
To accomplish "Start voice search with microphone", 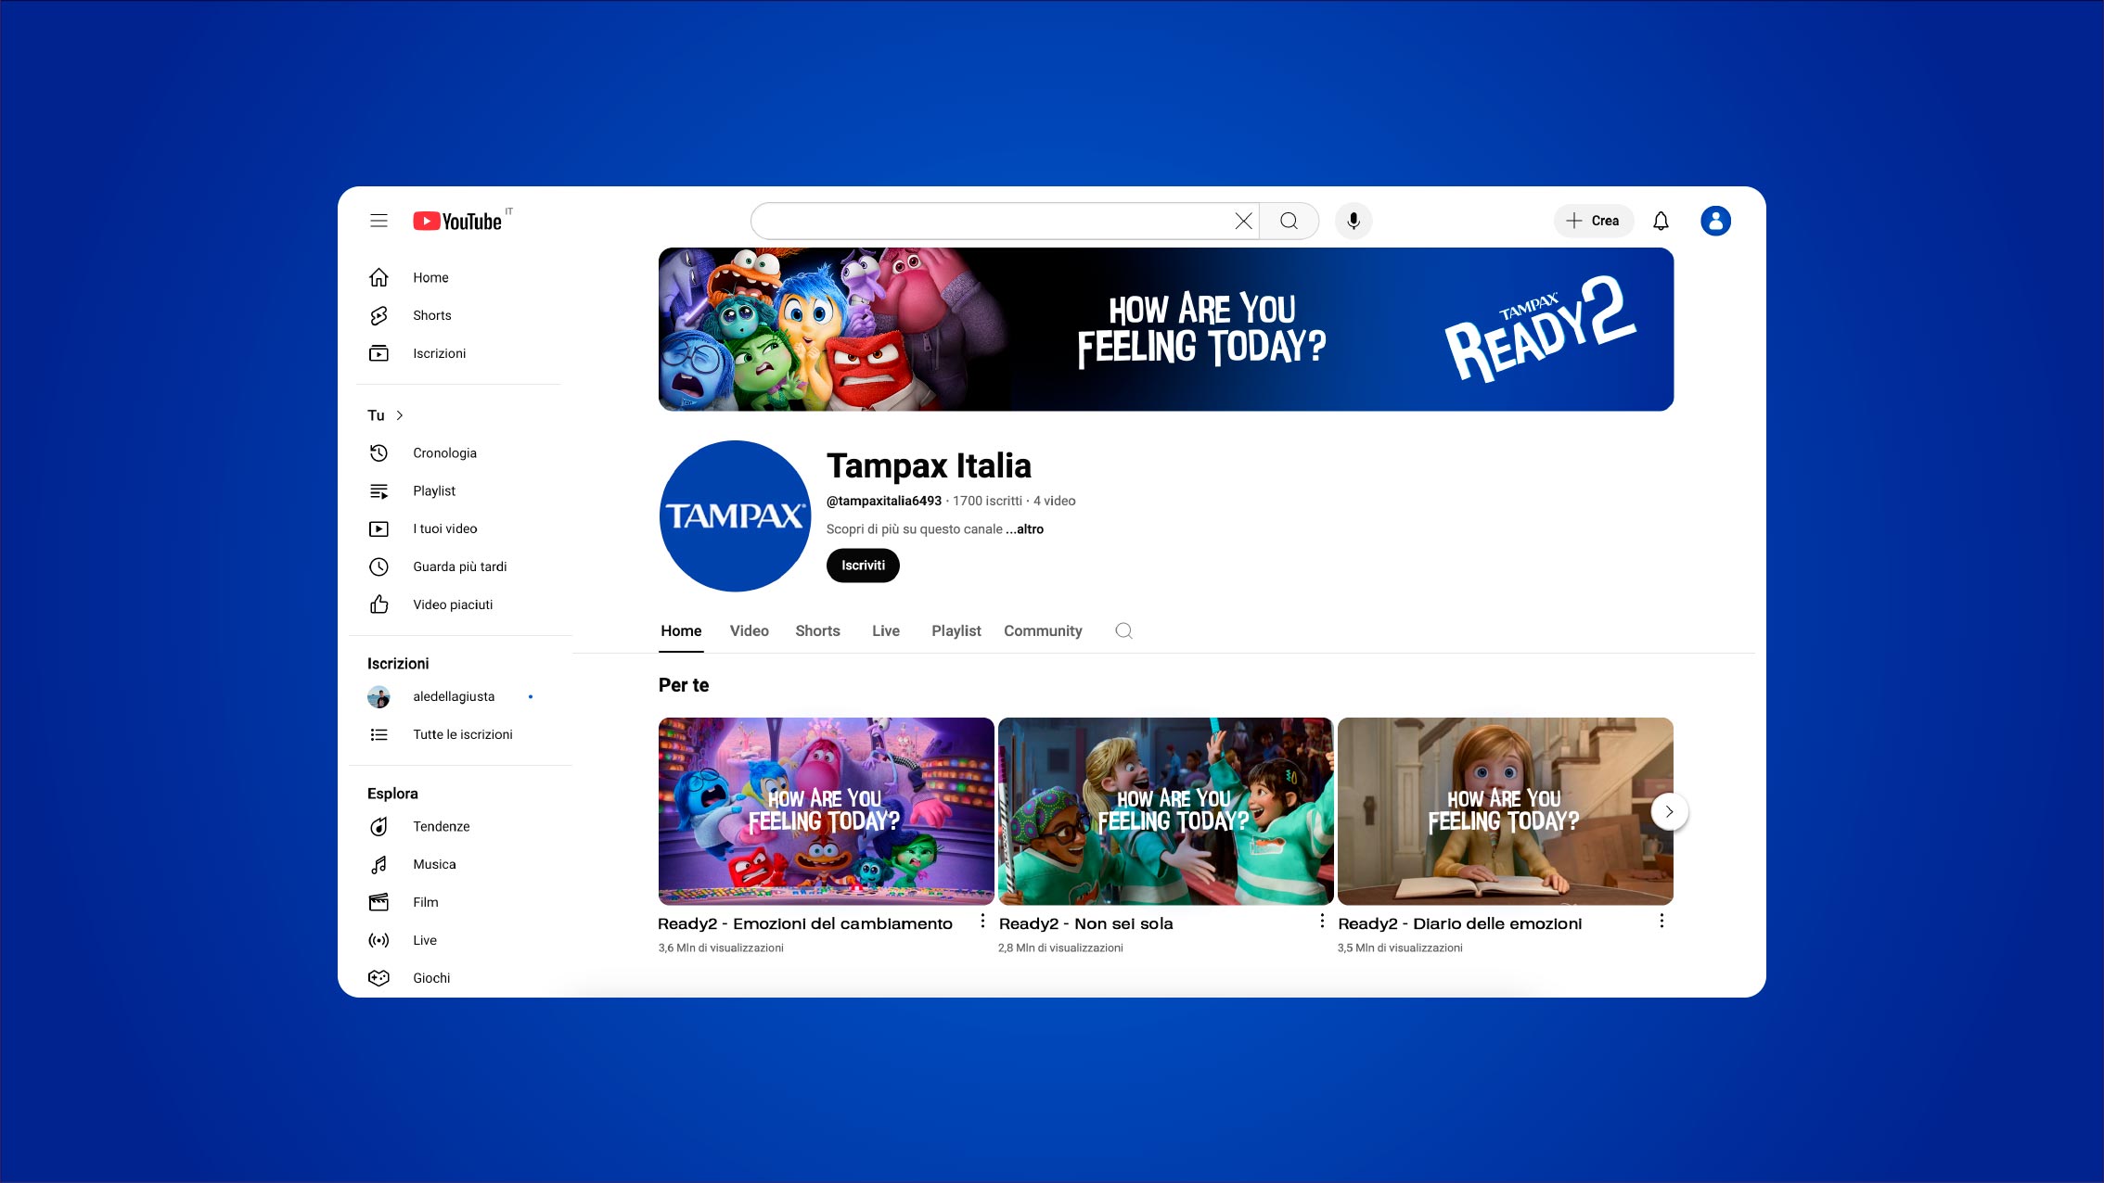I will click(1353, 221).
